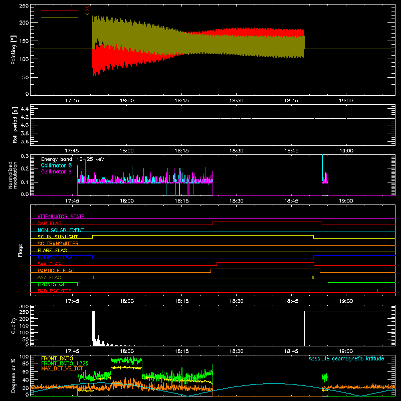The width and height of the screenshot is (401, 401).
Task: Click the 300 tick on the Quality axis
Action: point(24,307)
